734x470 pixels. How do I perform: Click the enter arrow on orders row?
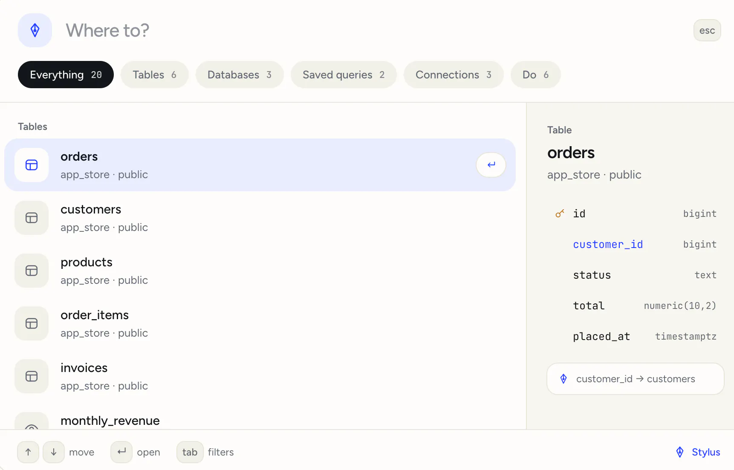tap(491, 165)
